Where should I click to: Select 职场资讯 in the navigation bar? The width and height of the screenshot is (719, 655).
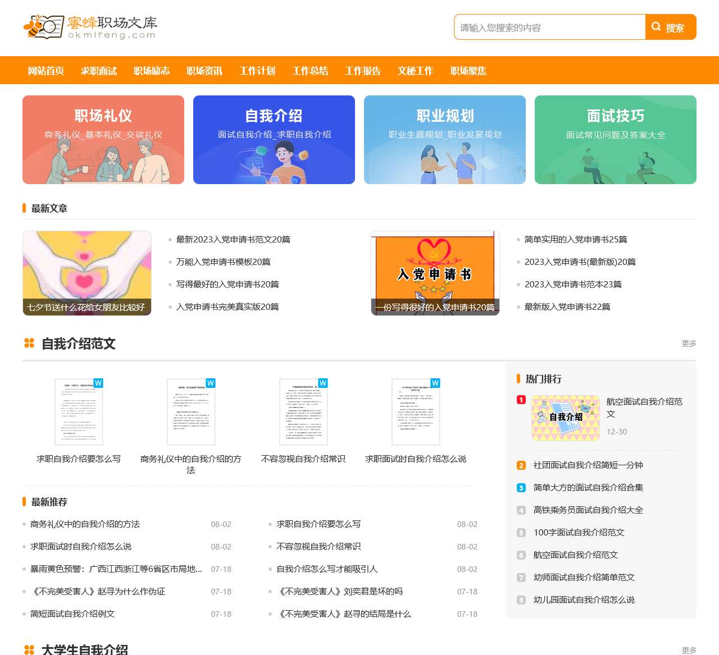click(204, 71)
